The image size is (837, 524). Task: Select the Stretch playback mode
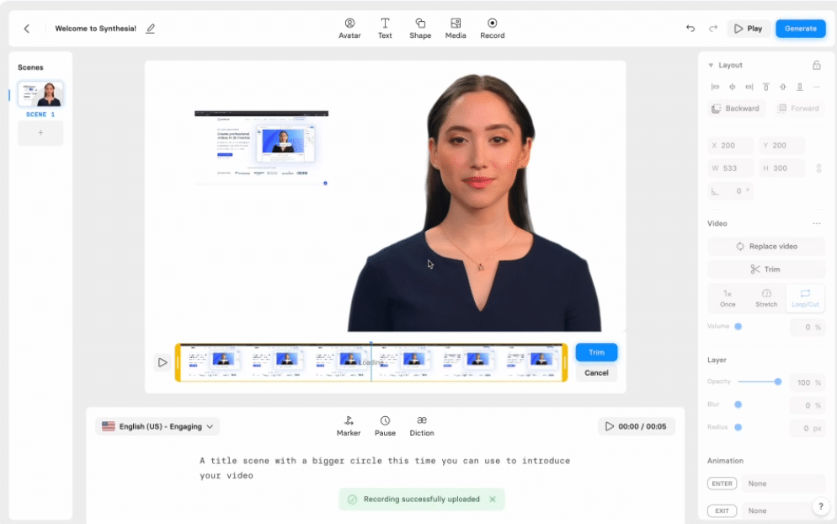point(766,298)
